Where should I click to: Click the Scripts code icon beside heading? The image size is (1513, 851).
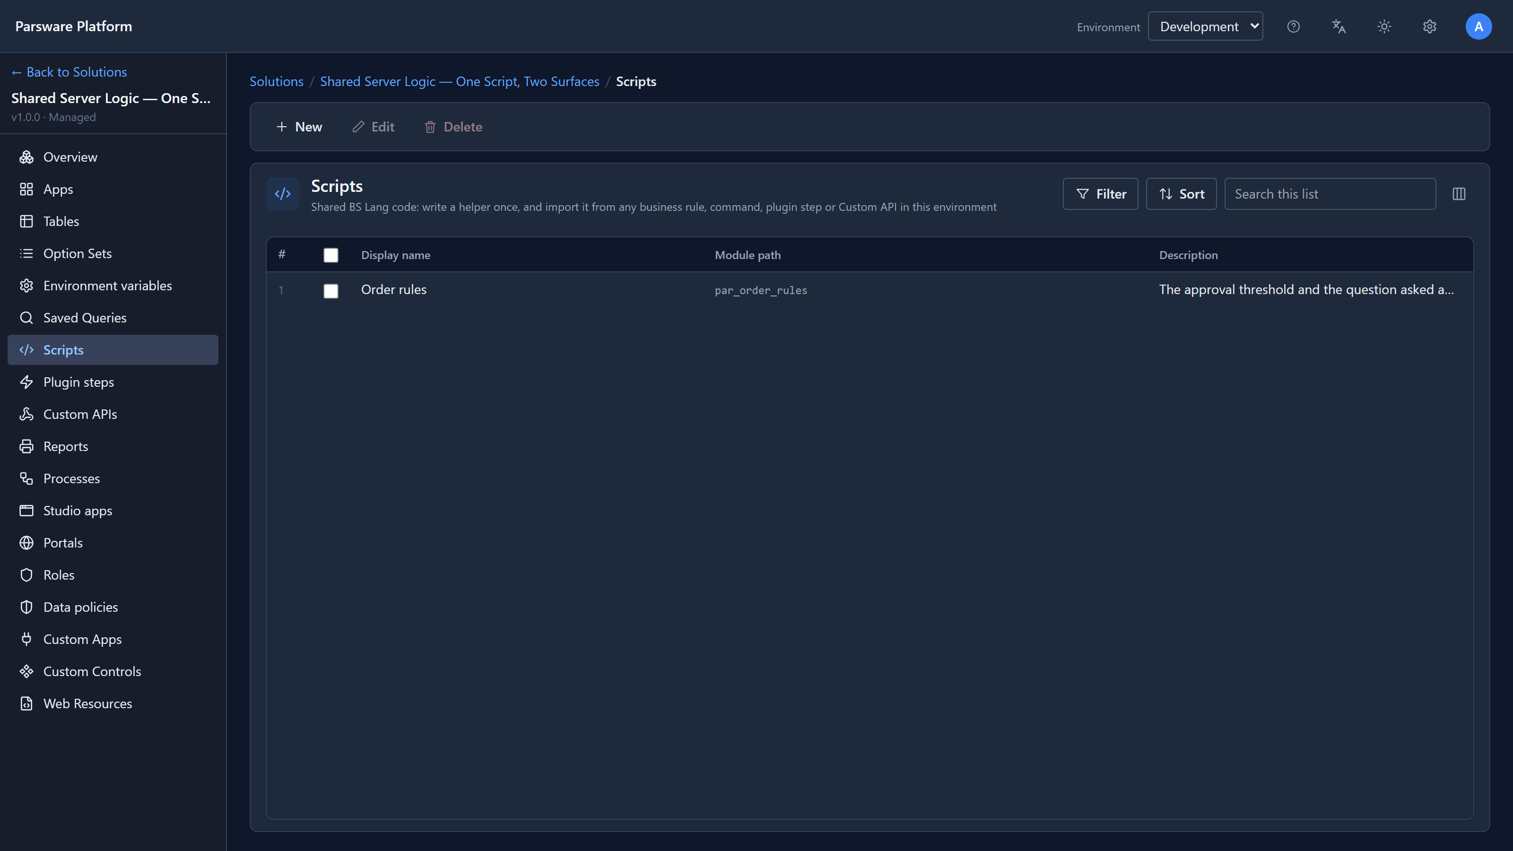(x=283, y=194)
